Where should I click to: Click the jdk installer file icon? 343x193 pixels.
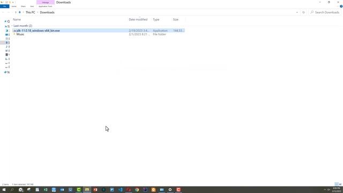point(14,31)
